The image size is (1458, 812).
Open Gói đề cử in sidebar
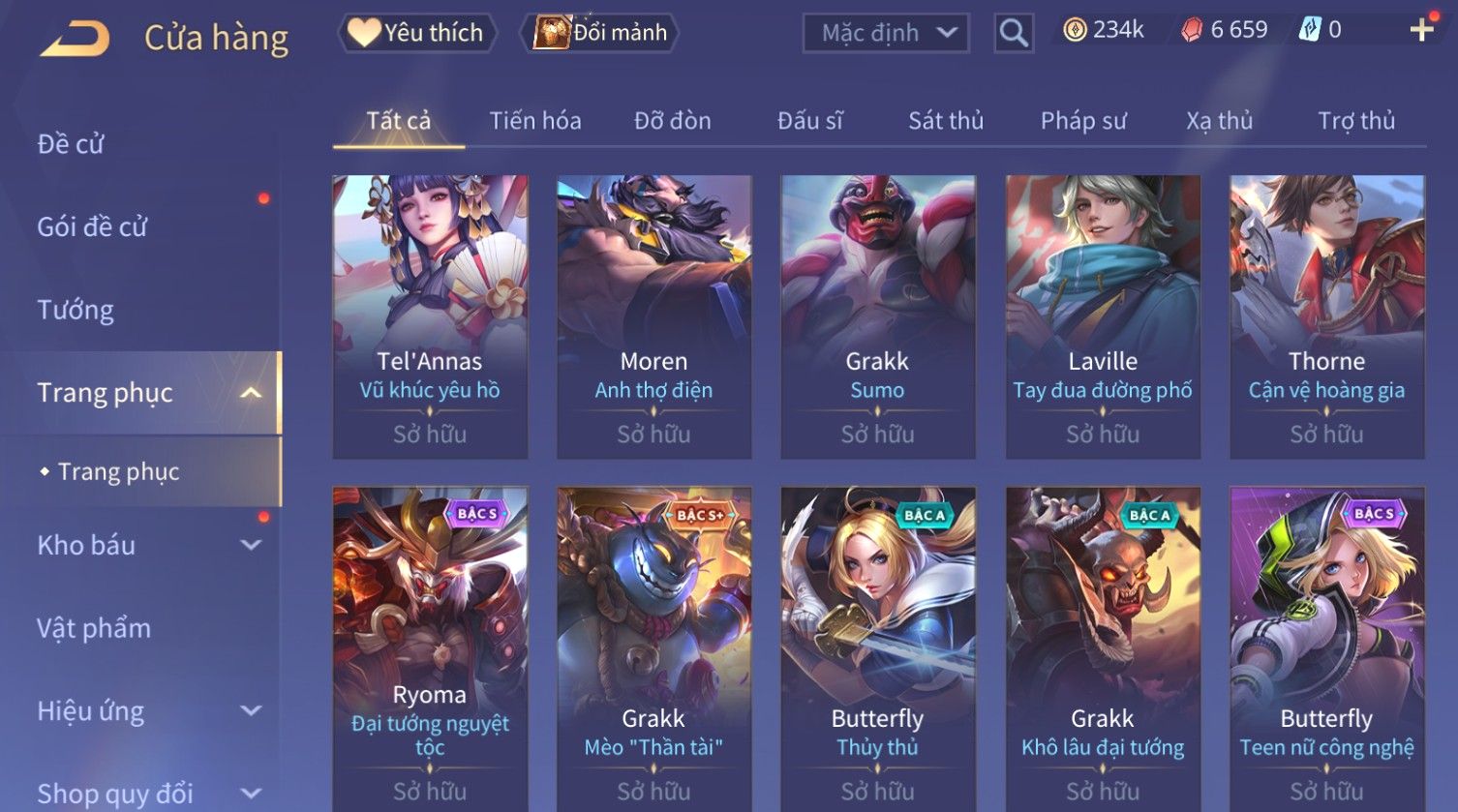pyautogui.click(x=92, y=226)
